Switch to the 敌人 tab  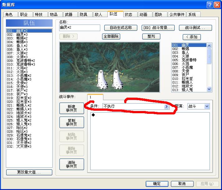[100, 14]
